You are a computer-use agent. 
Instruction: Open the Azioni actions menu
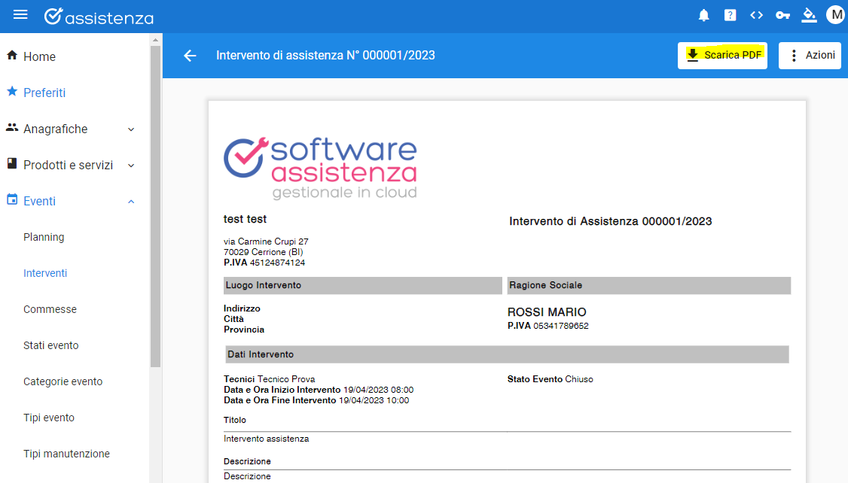click(810, 56)
